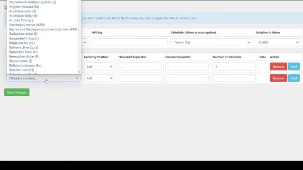The height and width of the screenshot is (170, 303).
Task: Focus Thousand Separator field in second row
Action: coord(140,78)
